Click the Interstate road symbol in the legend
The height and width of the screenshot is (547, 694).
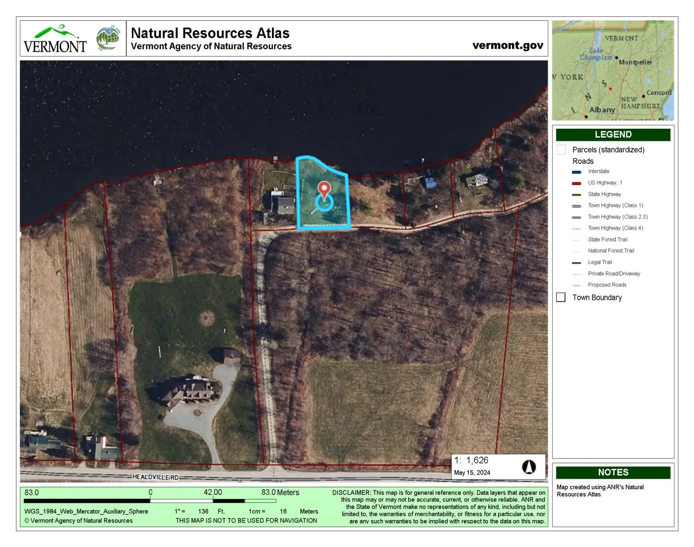(x=577, y=171)
